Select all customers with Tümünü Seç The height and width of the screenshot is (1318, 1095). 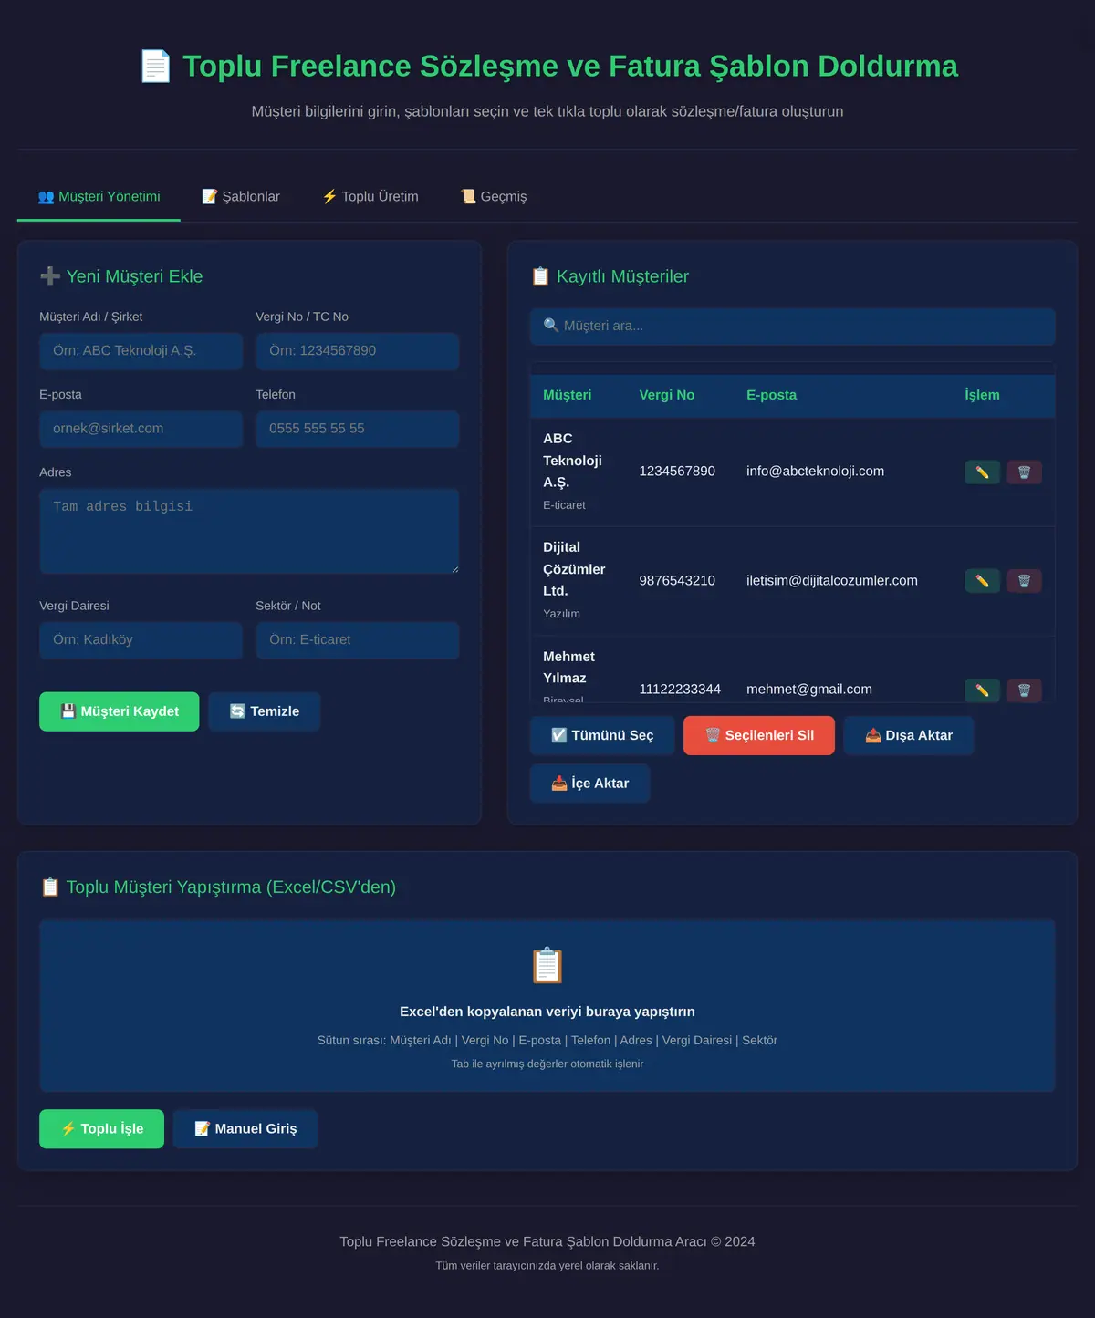[602, 735]
